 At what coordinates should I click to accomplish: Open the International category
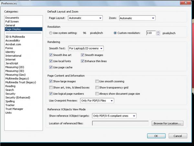(x=13, y=56)
